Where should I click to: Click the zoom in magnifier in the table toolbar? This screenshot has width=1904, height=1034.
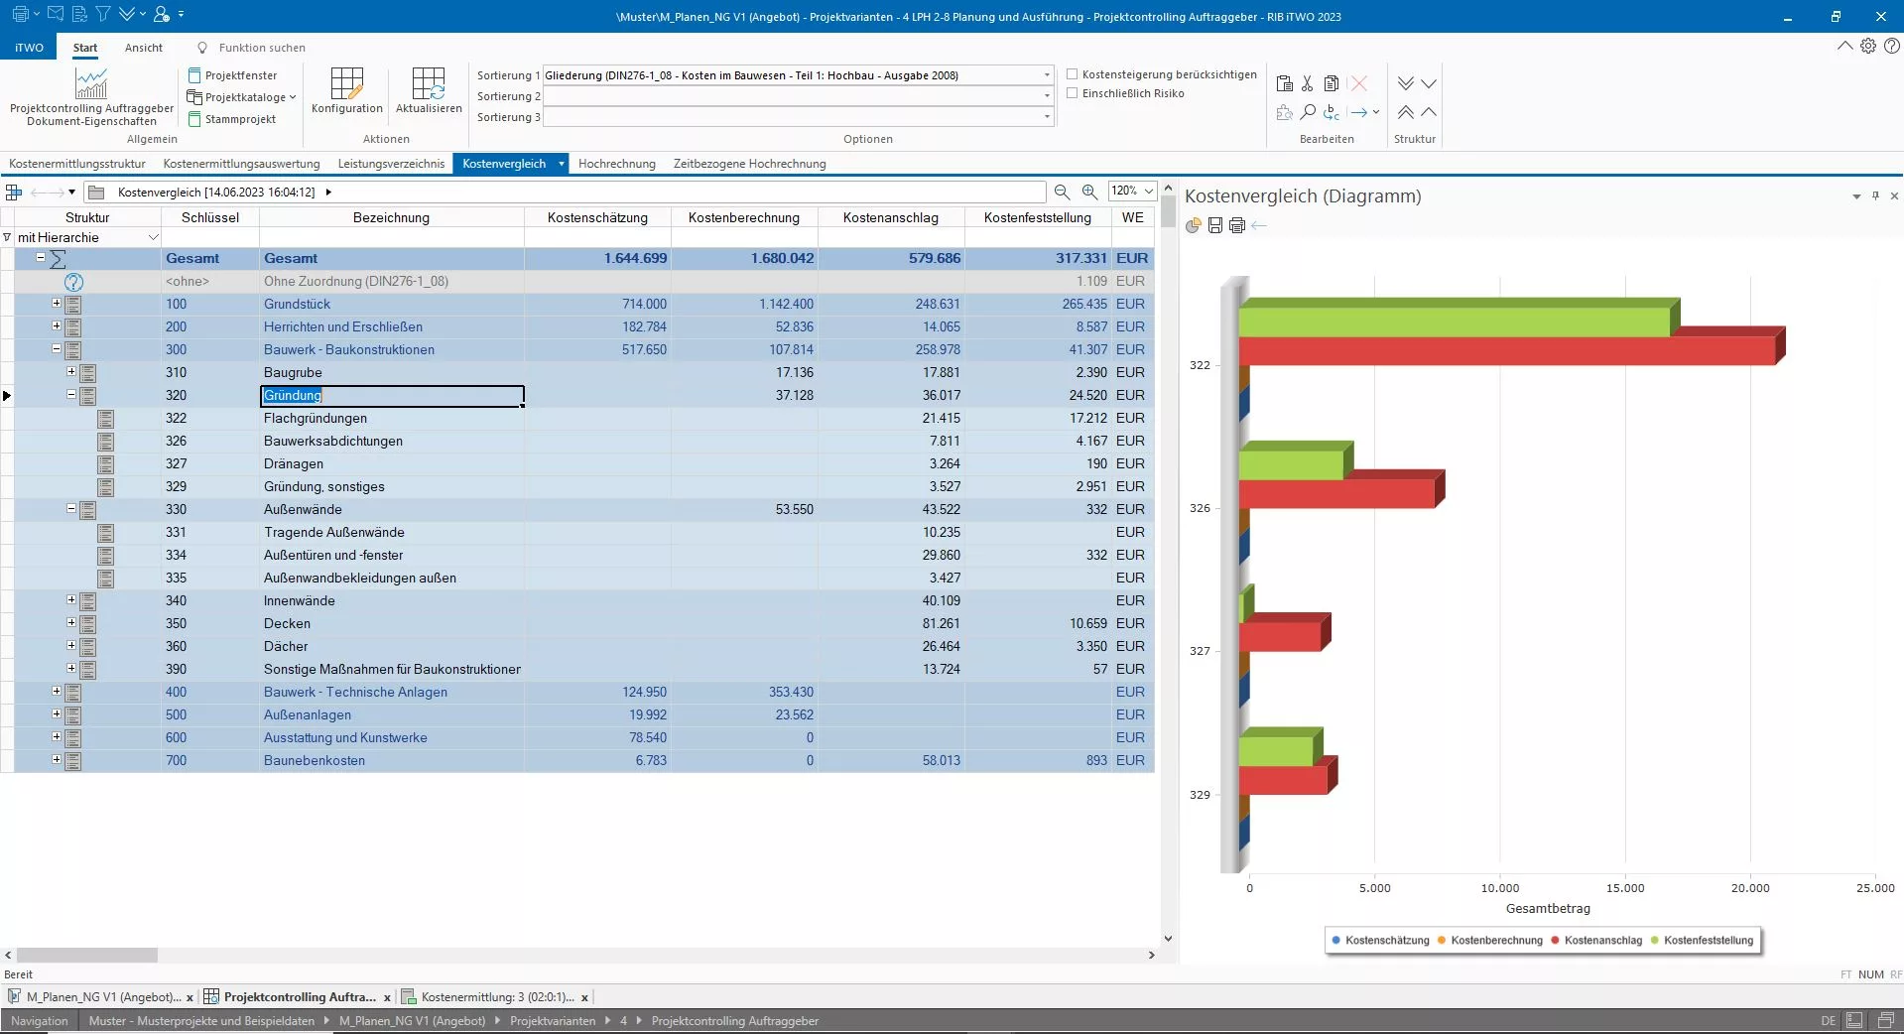(x=1089, y=192)
